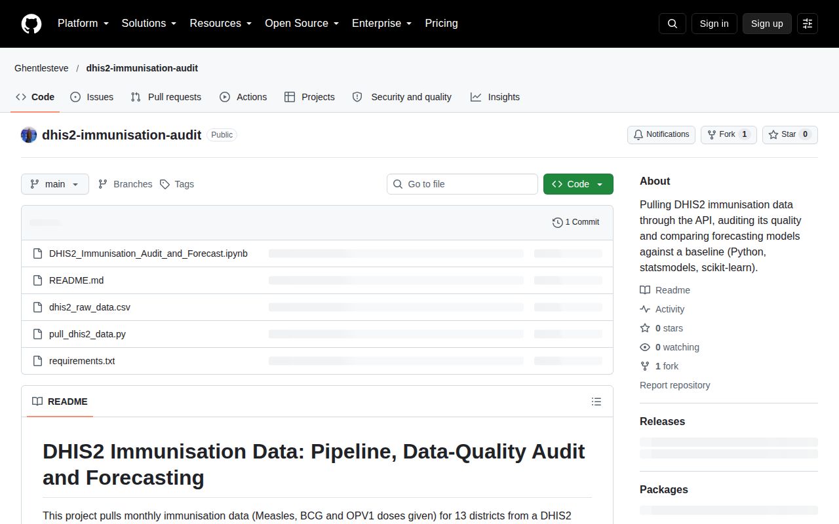Open DHIS2_Immunisation_Audit_and_Forecast.ipynb file
The height and width of the screenshot is (524, 839).
148,253
